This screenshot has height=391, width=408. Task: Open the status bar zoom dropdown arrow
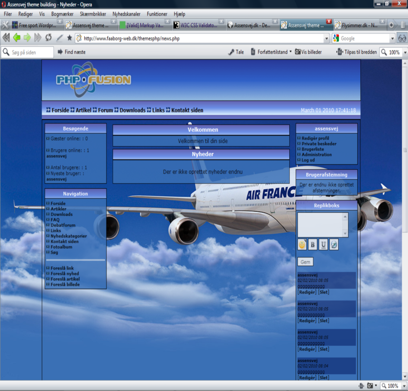pos(405,386)
